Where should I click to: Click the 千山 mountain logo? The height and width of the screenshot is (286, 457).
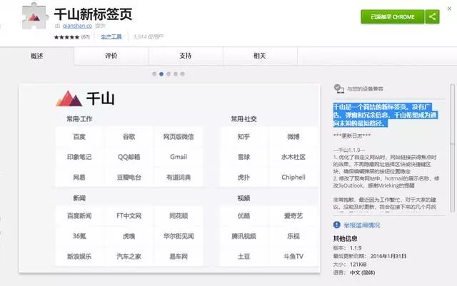coord(69,98)
